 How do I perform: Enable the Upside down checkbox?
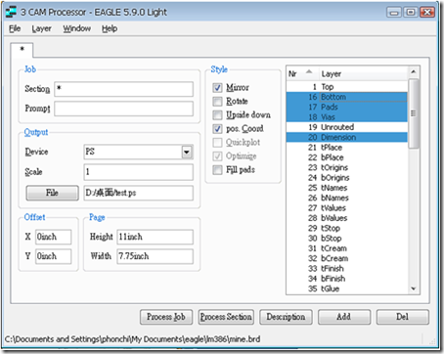tap(217, 115)
